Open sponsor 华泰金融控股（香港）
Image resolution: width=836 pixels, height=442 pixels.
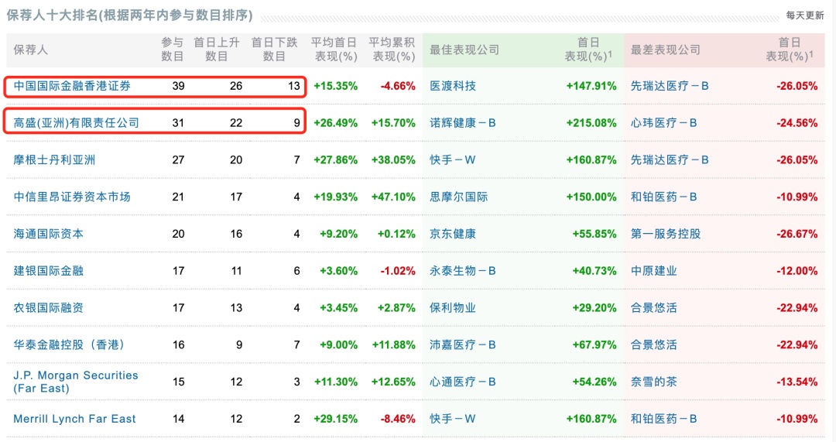point(70,344)
